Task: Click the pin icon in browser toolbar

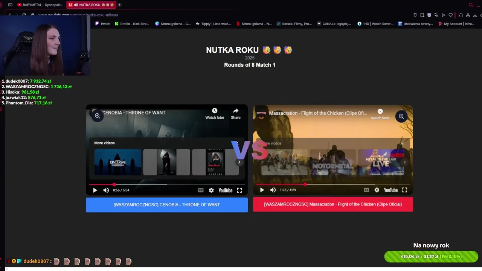Action: click(415, 15)
